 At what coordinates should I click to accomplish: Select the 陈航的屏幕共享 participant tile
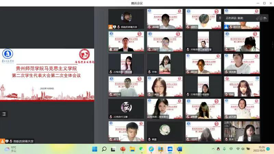(126, 19)
